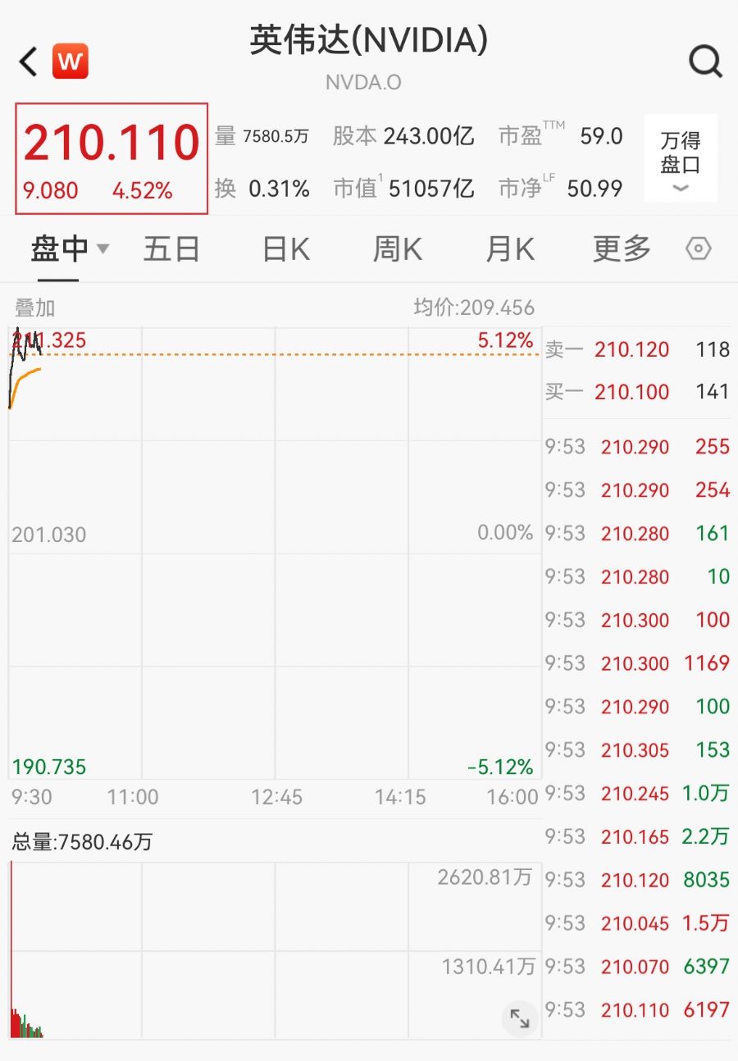Open the search magnifier icon
The height and width of the screenshot is (1061, 738).
704,61
